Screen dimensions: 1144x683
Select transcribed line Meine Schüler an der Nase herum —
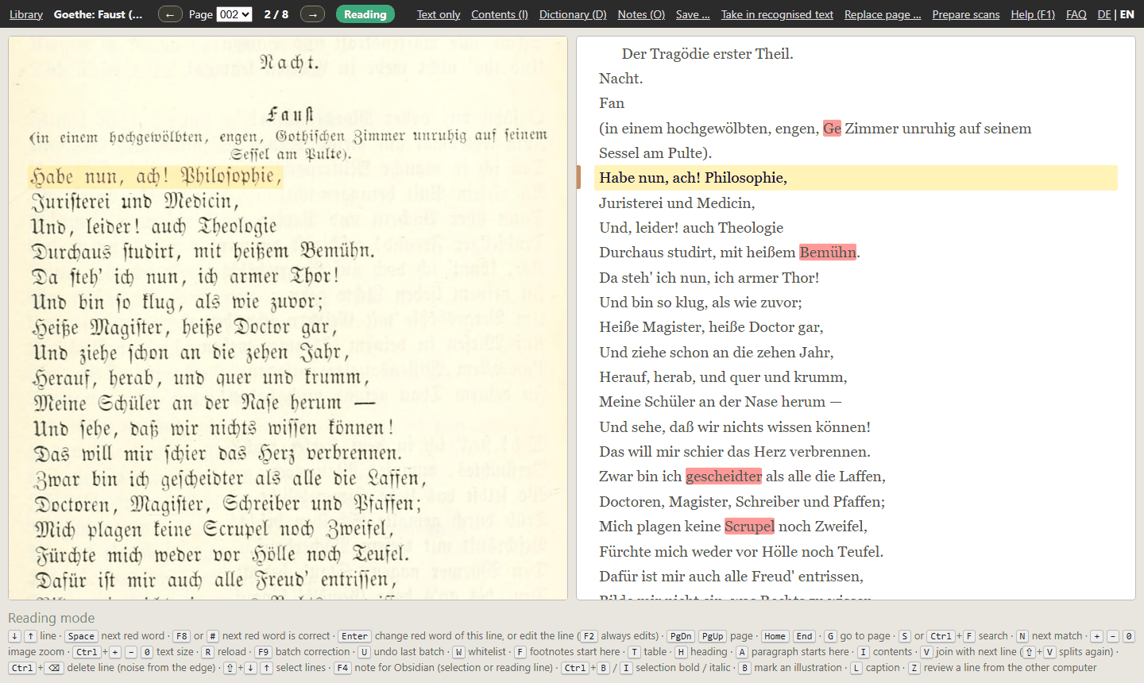point(721,402)
